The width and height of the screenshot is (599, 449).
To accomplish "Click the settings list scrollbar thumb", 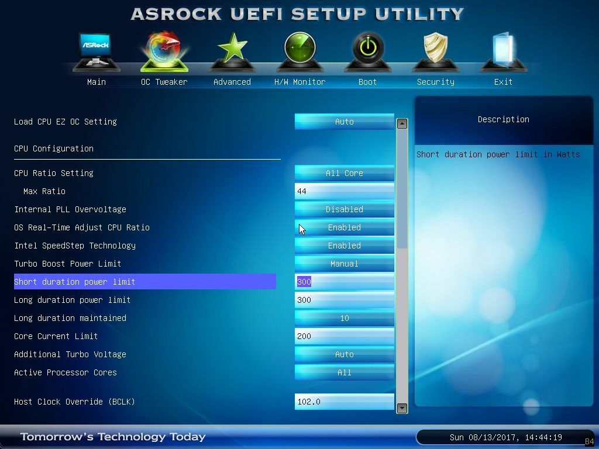I will pos(402,189).
